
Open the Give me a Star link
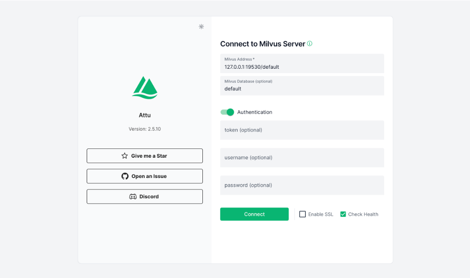[x=145, y=156]
